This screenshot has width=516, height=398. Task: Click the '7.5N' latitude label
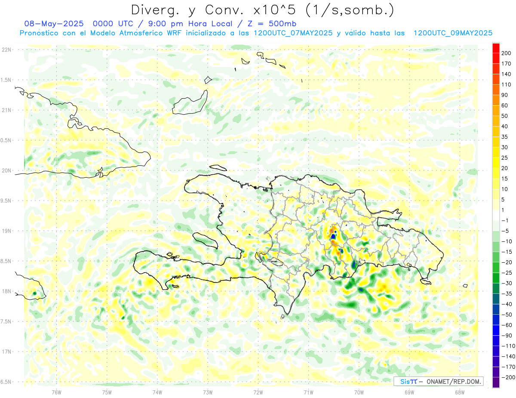tap(6, 322)
